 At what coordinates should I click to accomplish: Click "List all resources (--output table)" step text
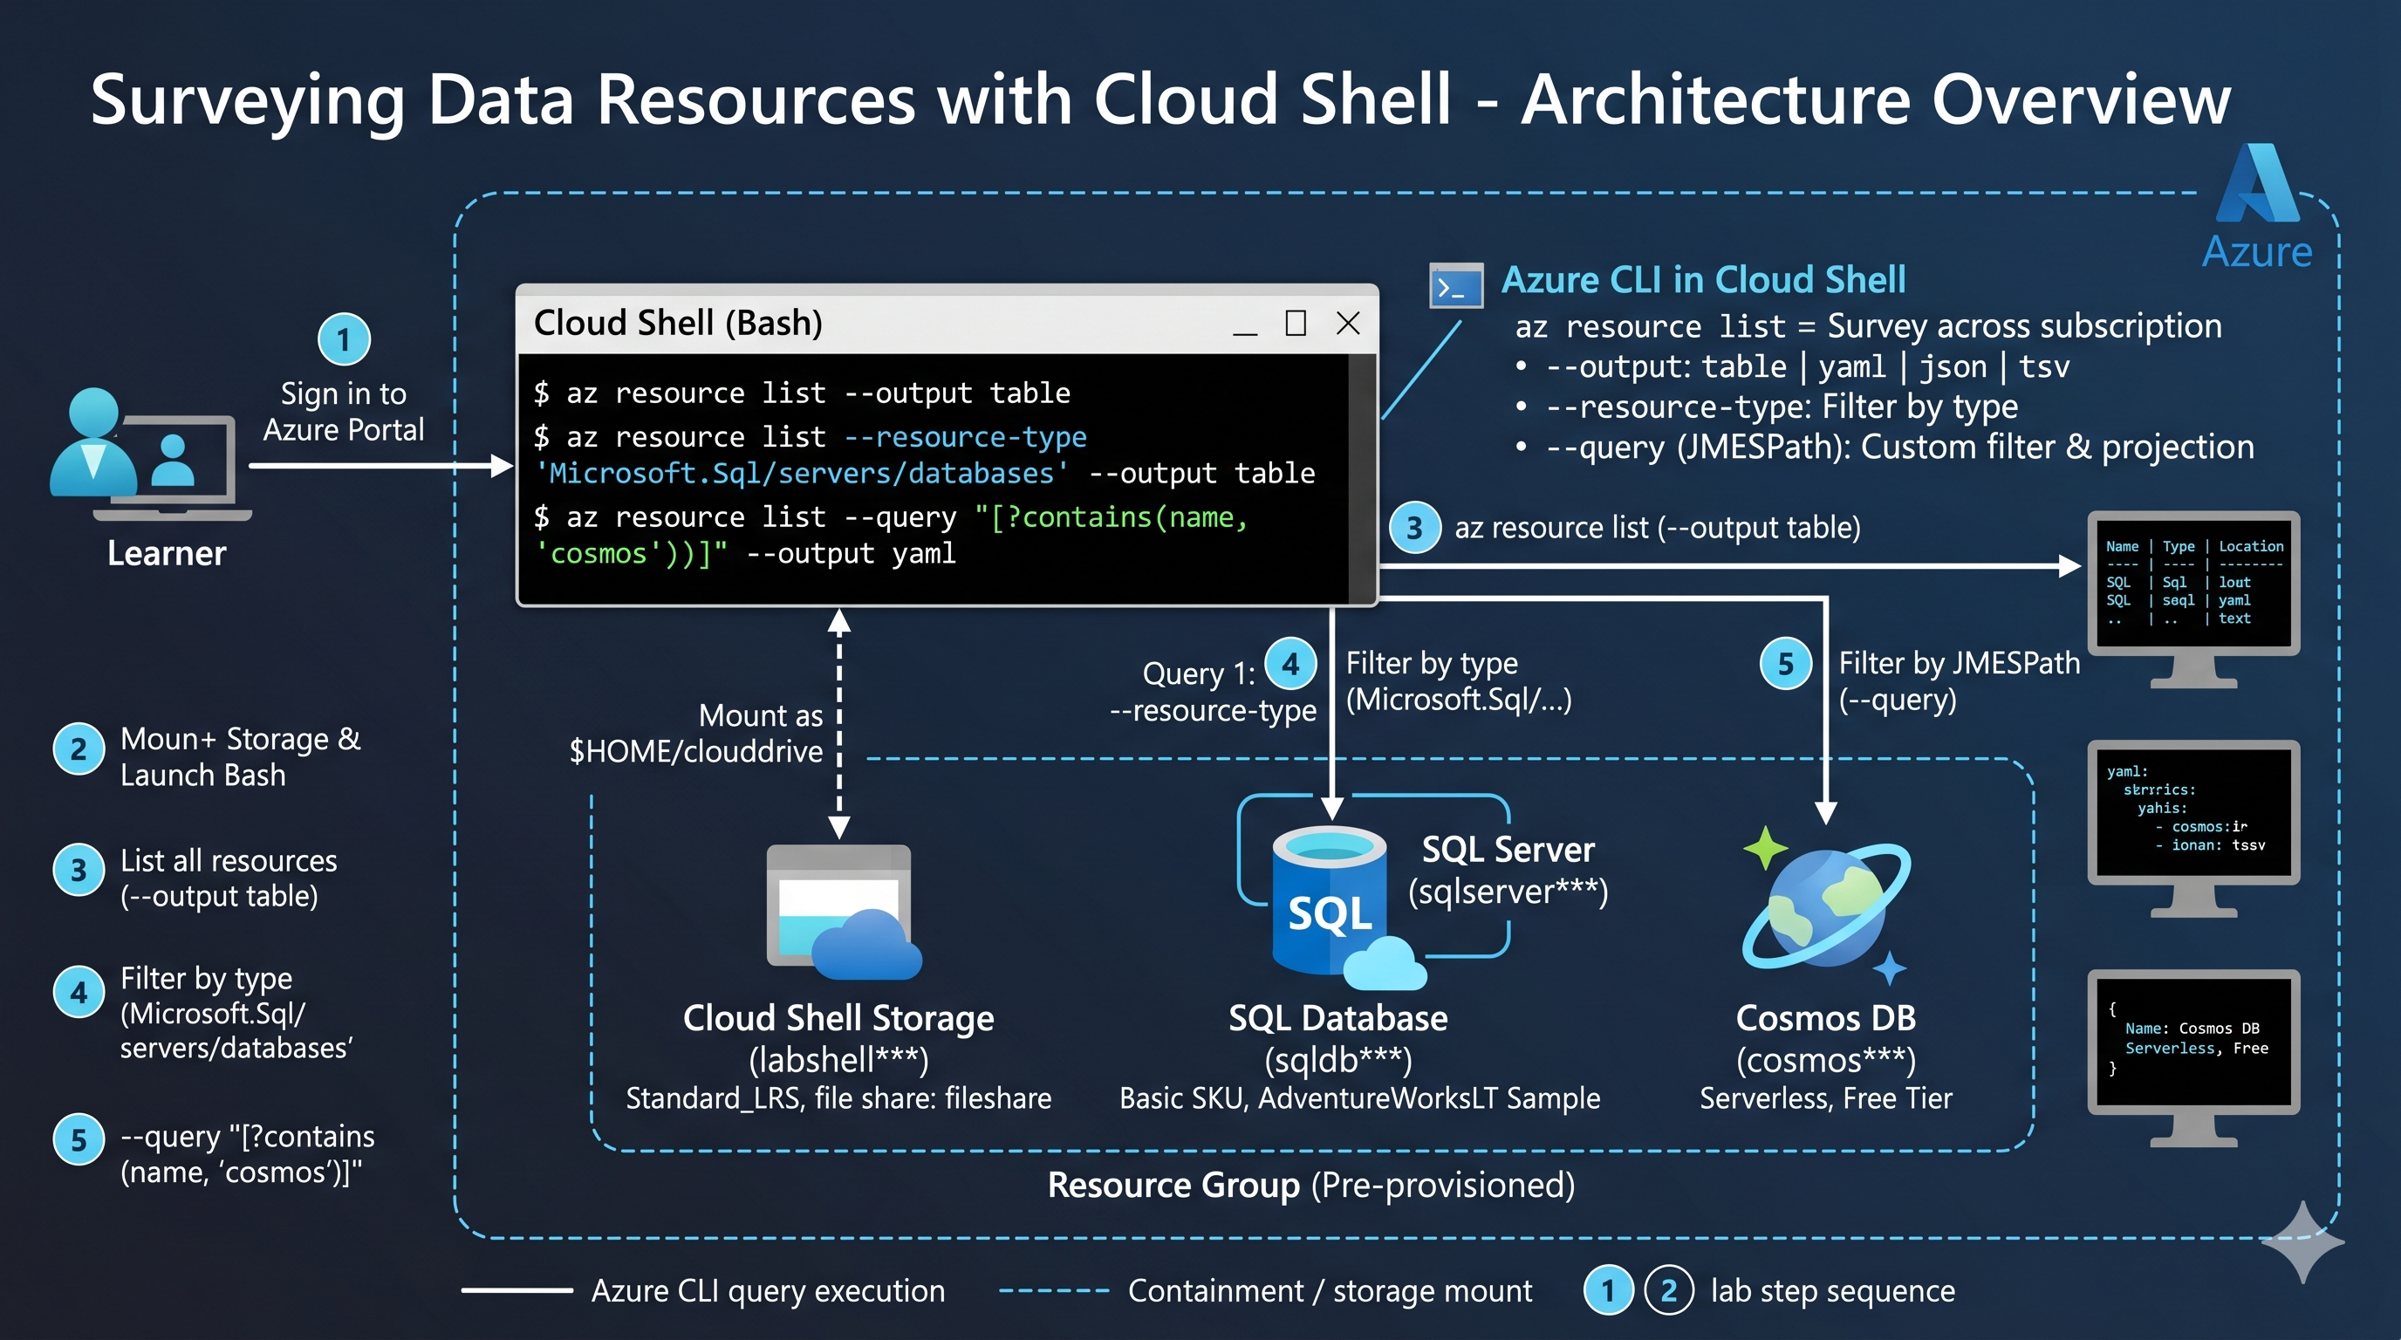[x=229, y=878]
